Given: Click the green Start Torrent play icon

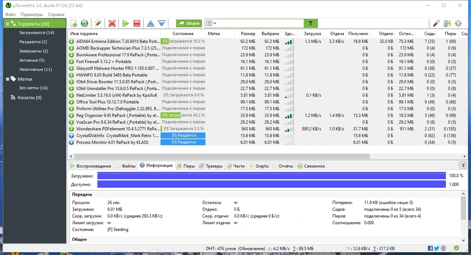Looking at the screenshot, I should (x=126, y=24).
